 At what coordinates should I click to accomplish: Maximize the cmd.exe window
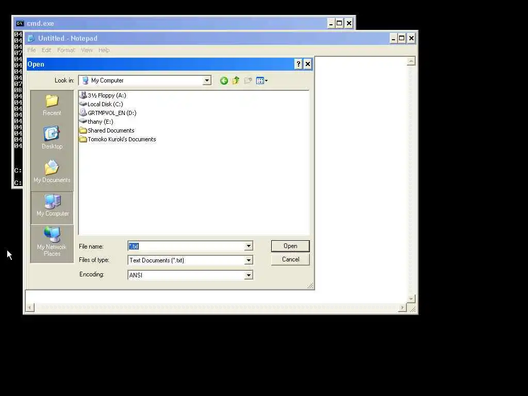(339, 23)
